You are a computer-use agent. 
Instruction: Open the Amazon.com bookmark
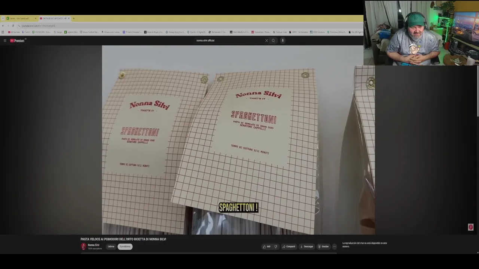[111, 32]
